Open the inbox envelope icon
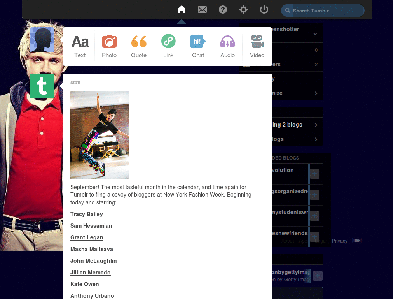The height and width of the screenshot is (299, 398). point(202,10)
